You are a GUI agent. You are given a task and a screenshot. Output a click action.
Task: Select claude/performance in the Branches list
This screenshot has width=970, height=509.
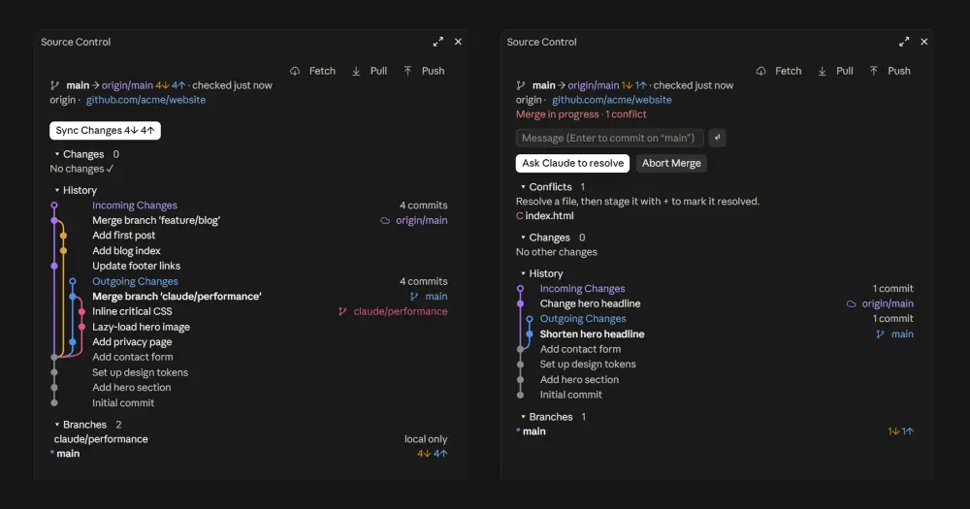coord(101,439)
